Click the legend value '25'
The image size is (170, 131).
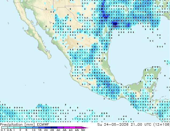pos(52,130)
